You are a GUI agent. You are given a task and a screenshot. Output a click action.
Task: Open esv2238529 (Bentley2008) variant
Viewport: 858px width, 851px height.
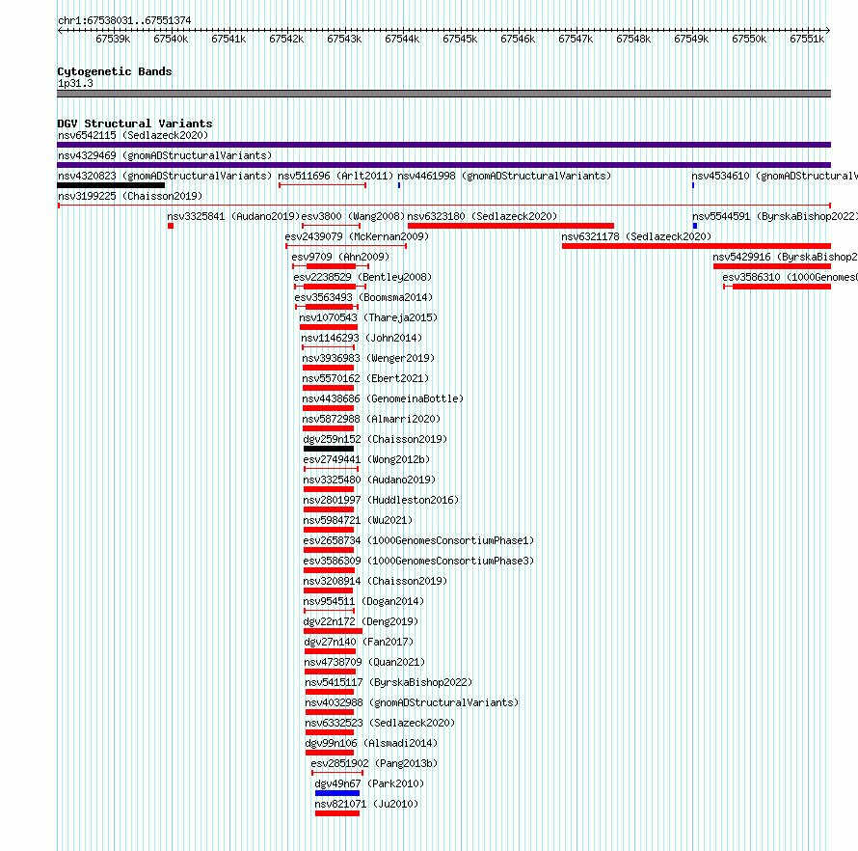tap(362, 277)
